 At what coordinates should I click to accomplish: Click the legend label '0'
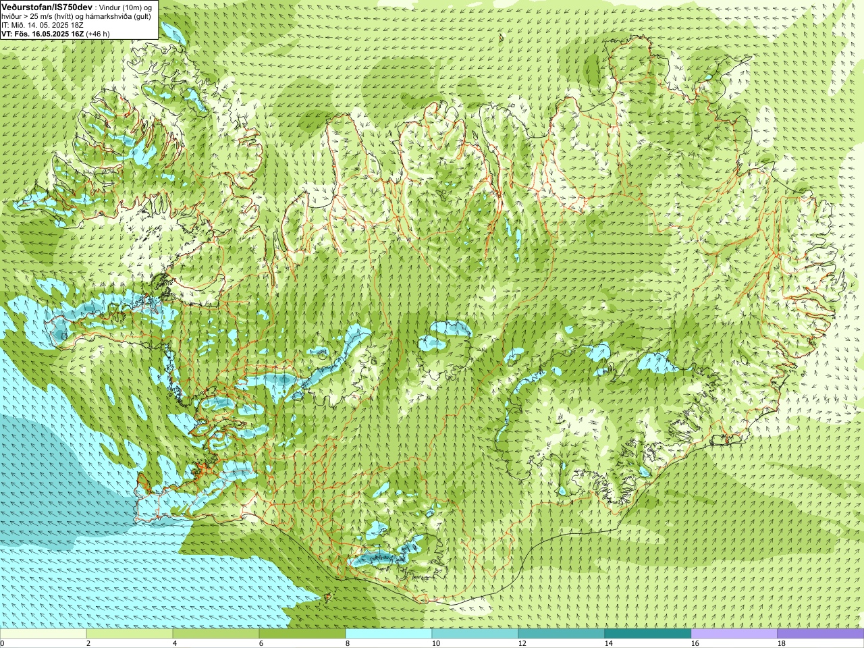tap(2, 643)
